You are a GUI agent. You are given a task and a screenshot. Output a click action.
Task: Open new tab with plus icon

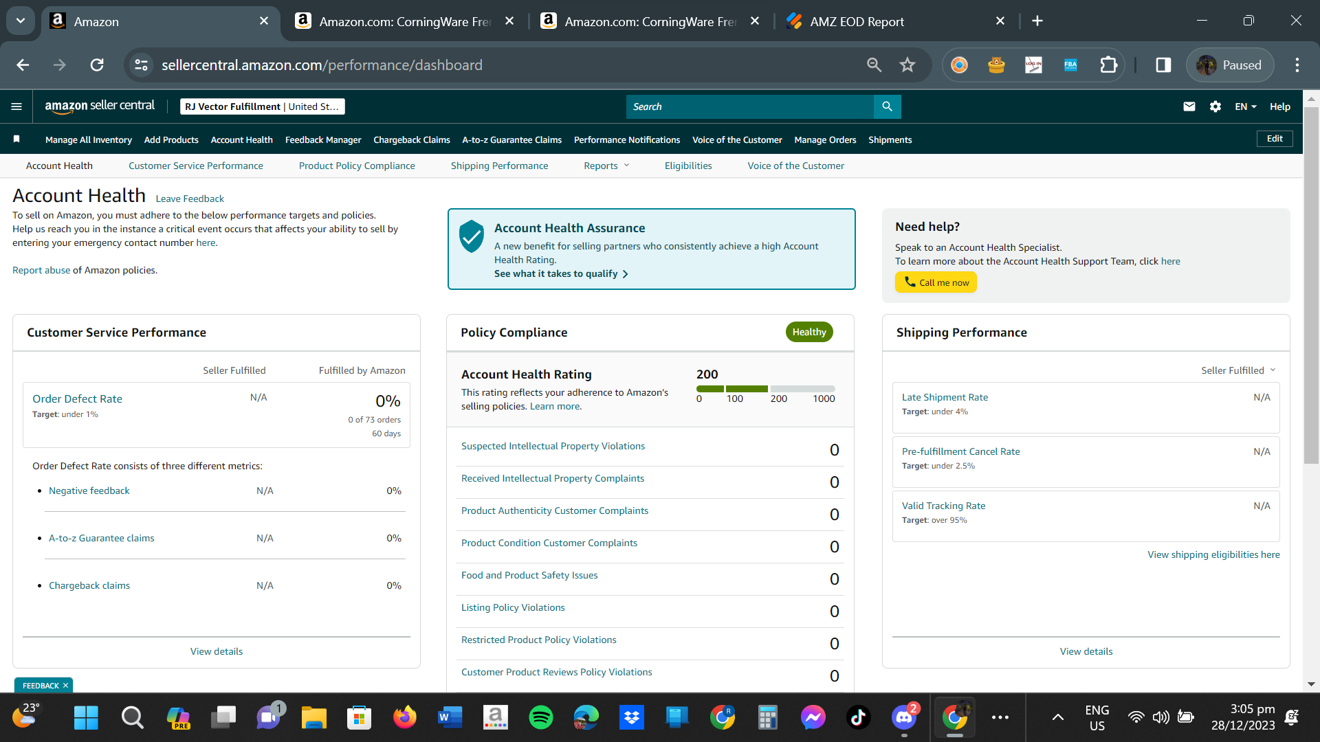pos(1037,21)
